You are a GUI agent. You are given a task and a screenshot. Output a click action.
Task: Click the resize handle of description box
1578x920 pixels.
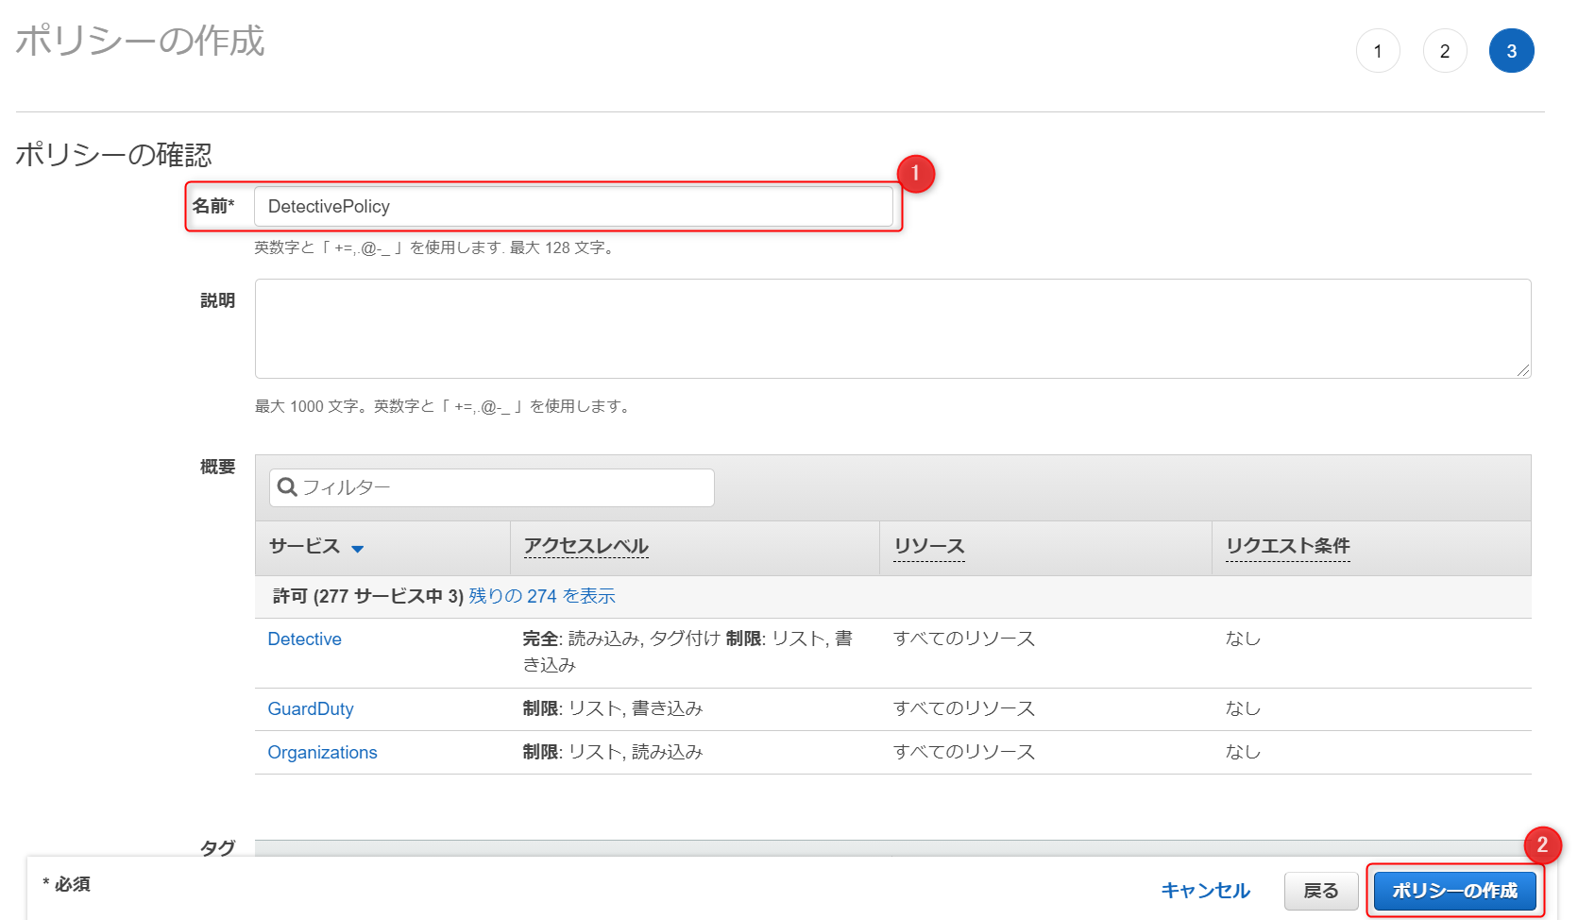(1522, 370)
